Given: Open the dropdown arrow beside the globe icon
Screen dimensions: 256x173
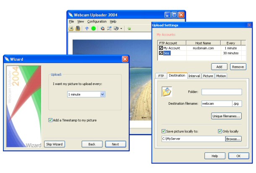Looking at the screenshot, I should 121,28.
